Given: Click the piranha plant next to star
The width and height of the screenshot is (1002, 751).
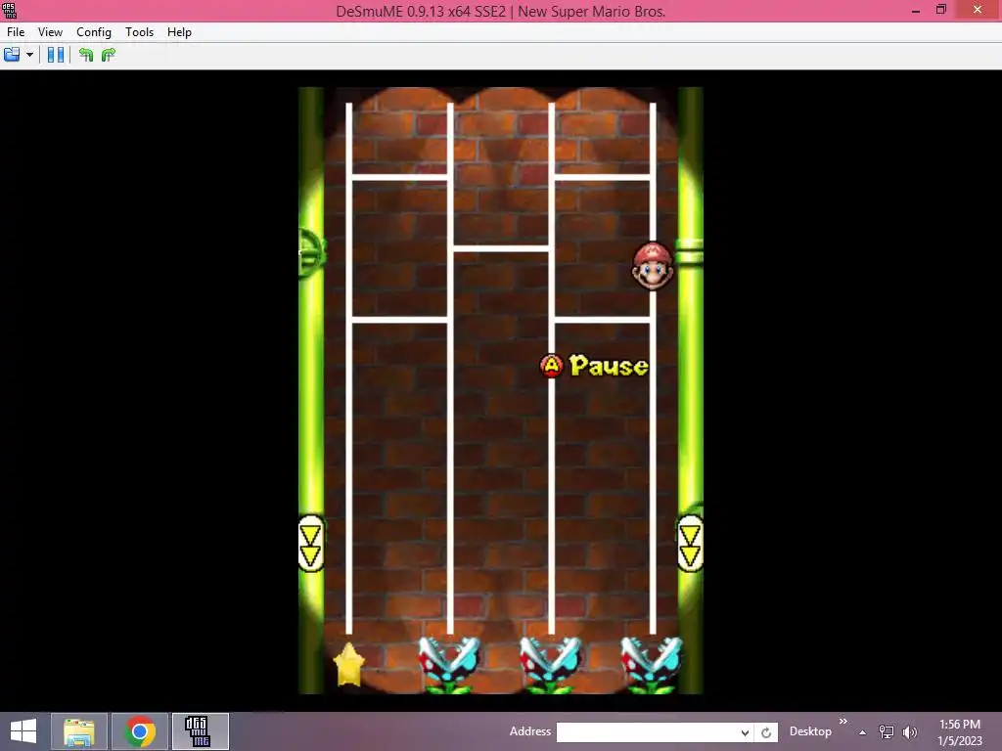Looking at the screenshot, I should pyautogui.click(x=449, y=664).
